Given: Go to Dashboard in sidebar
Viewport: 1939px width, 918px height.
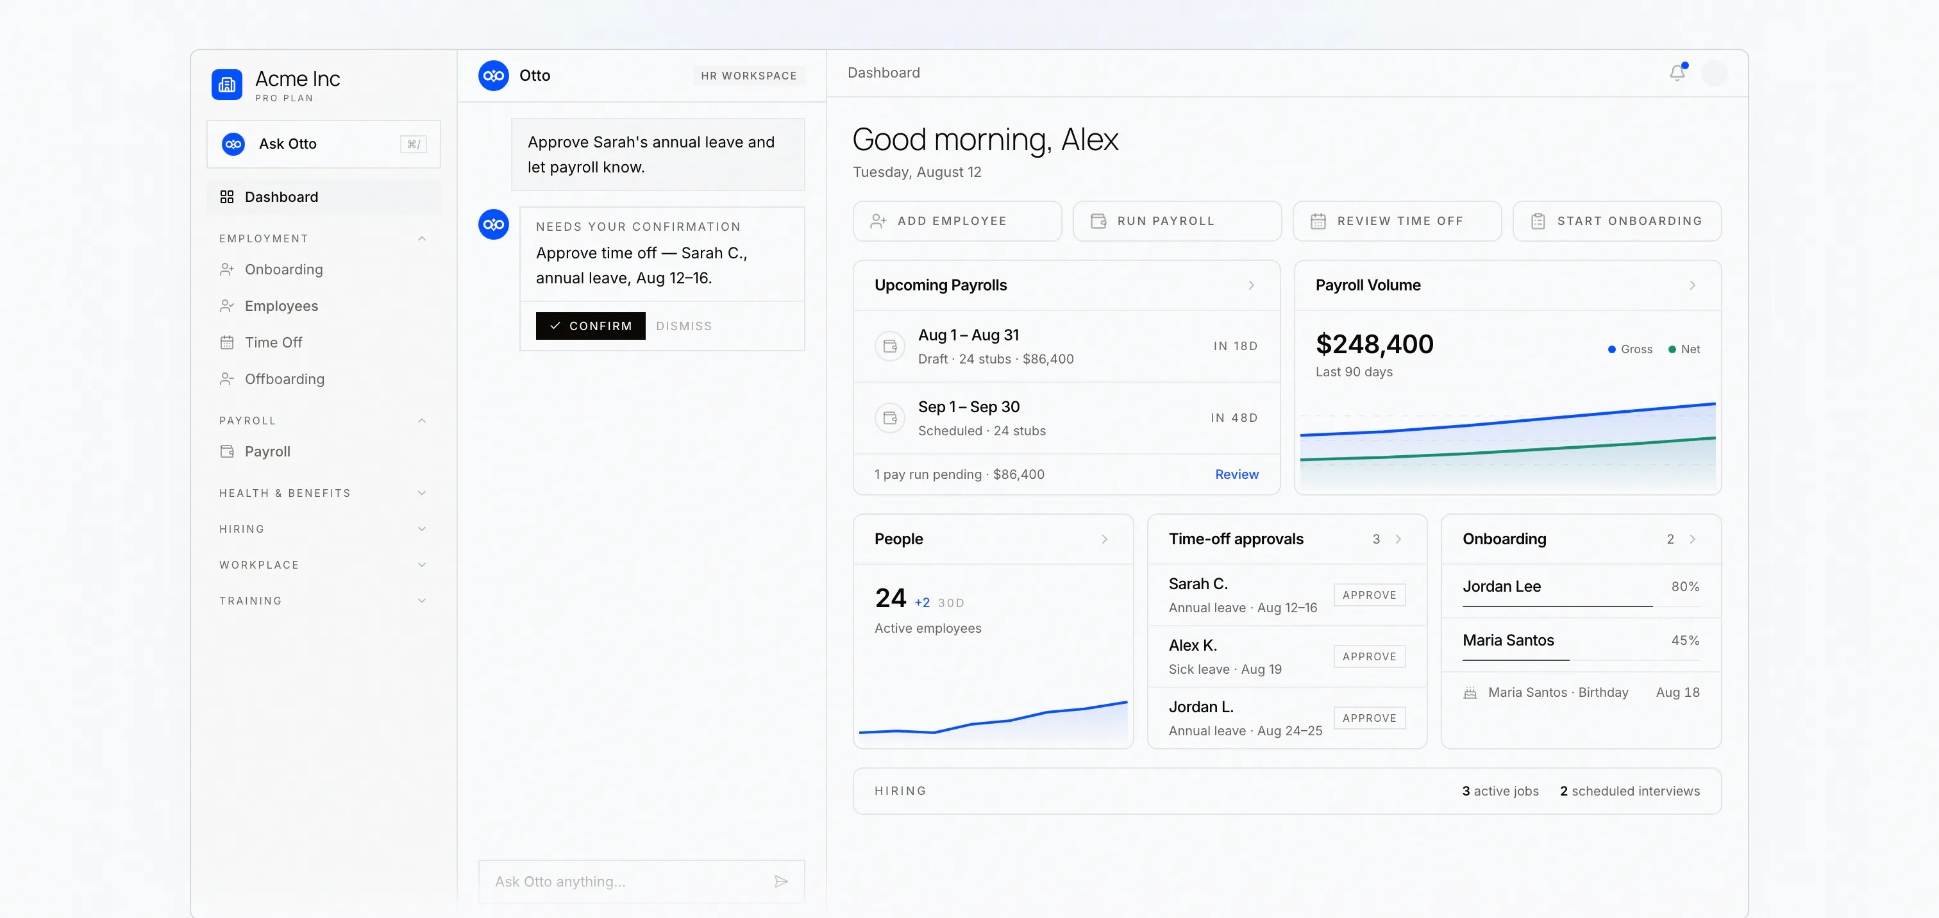Looking at the screenshot, I should (324, 197).
